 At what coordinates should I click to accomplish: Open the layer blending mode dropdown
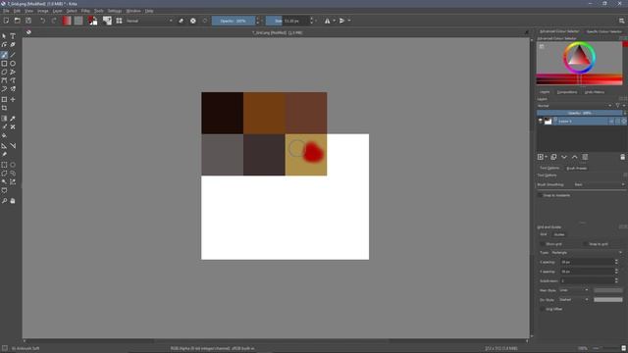(x=574, y=106)
